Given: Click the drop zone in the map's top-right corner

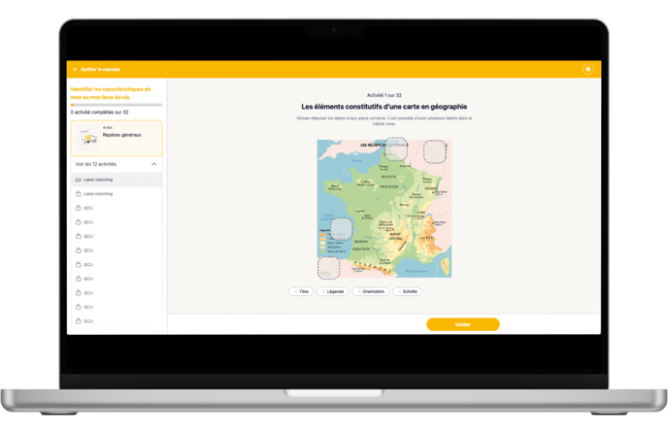Looking at the screenshot, I should [x=435, y=151].
